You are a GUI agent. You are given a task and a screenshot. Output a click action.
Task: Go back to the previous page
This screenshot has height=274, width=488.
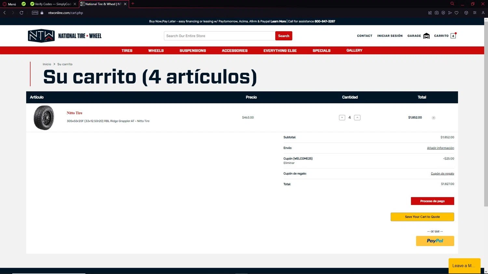click(x=5, y=13)
